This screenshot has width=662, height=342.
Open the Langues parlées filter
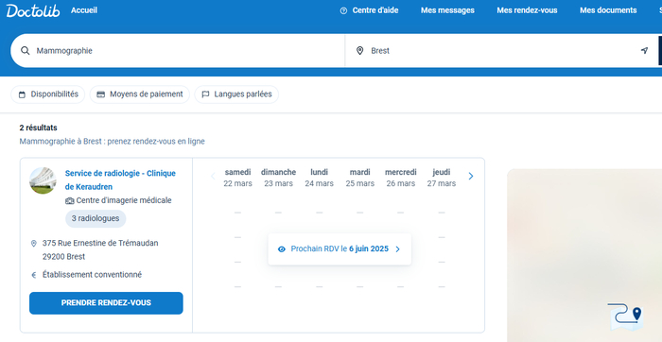pos(236,94)
